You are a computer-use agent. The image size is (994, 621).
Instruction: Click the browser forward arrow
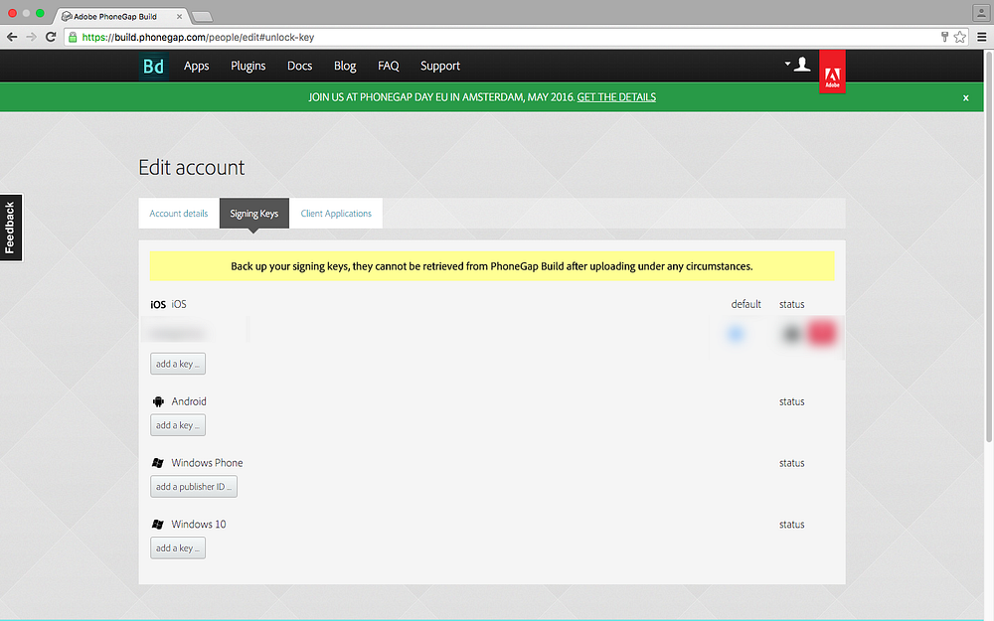pos(31,37)
